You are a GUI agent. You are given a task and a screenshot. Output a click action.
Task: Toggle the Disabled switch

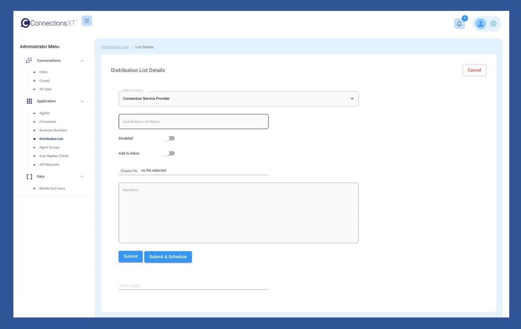click(169, 139)
